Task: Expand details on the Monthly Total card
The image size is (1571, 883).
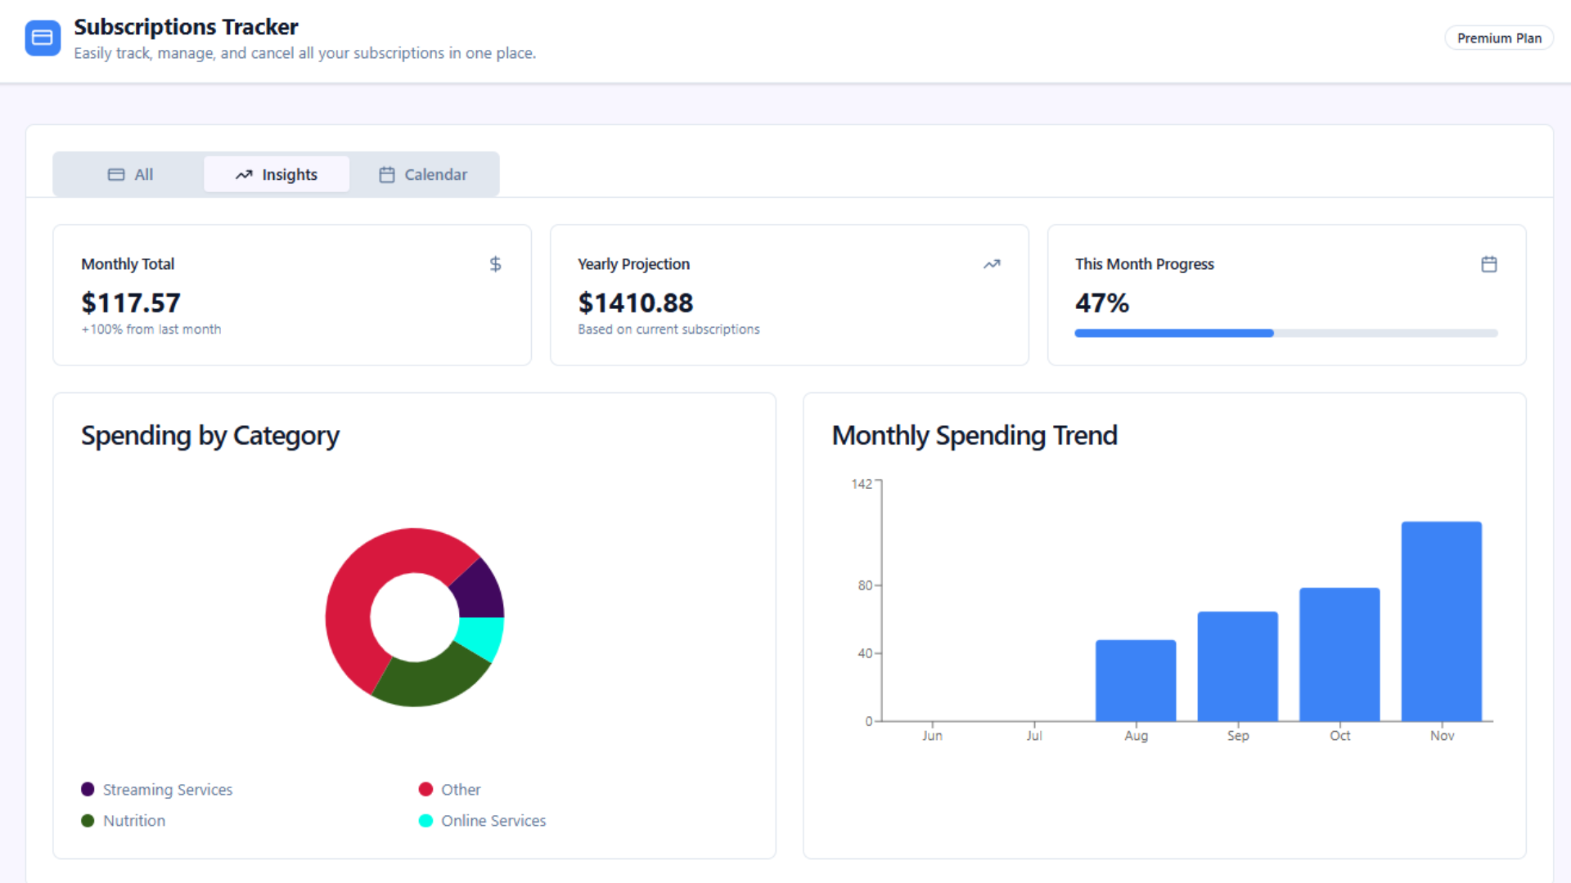Action: pyautogui.click(x=291, y=294)
